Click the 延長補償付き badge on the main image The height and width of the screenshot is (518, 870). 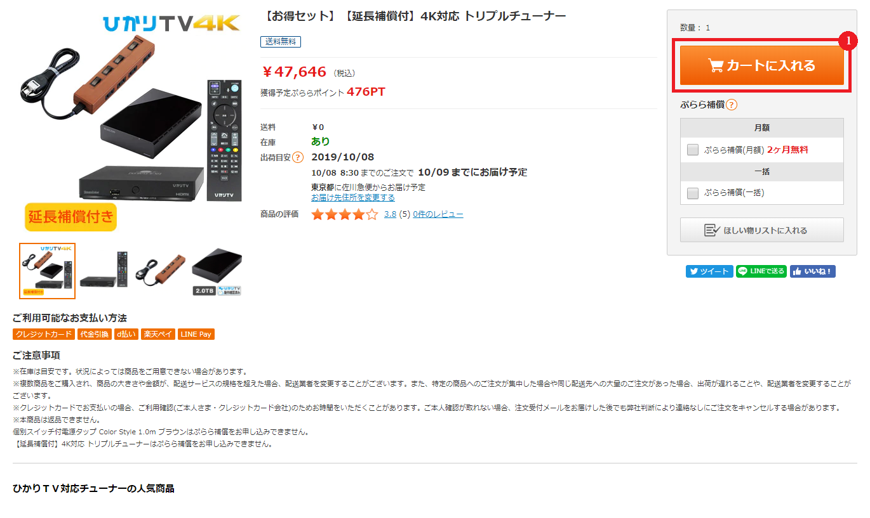pos(71,217)
